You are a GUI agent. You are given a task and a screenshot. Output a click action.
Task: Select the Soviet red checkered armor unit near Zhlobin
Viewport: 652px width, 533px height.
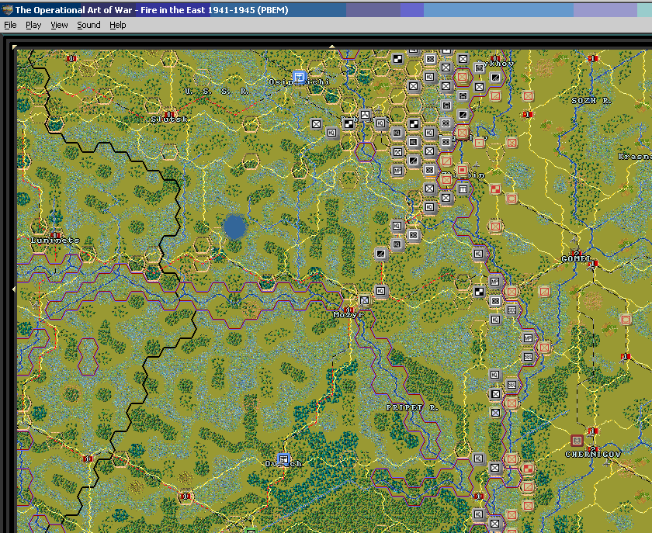click(495, 189)
